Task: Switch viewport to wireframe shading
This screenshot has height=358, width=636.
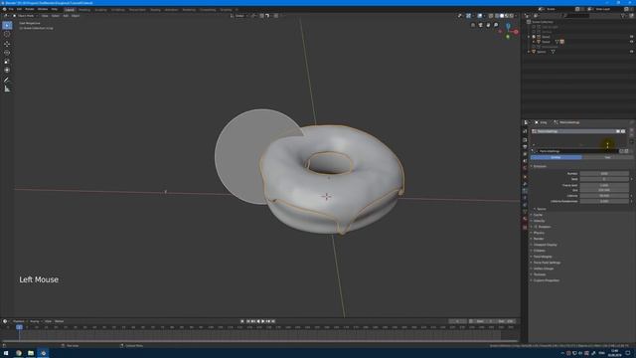Action: 497,16
